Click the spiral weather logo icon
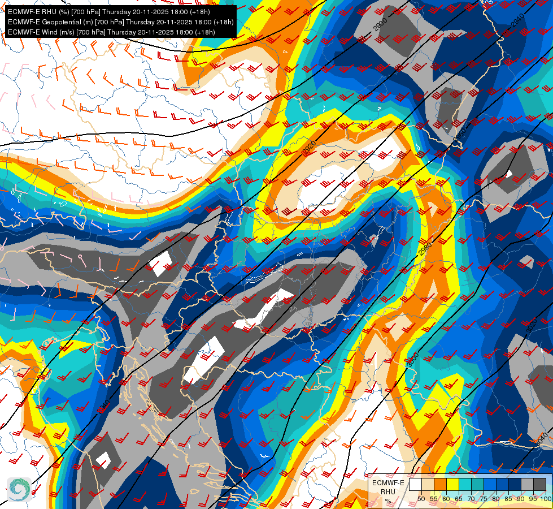This screenshot has width=553, height=509. tap(19, 490)
